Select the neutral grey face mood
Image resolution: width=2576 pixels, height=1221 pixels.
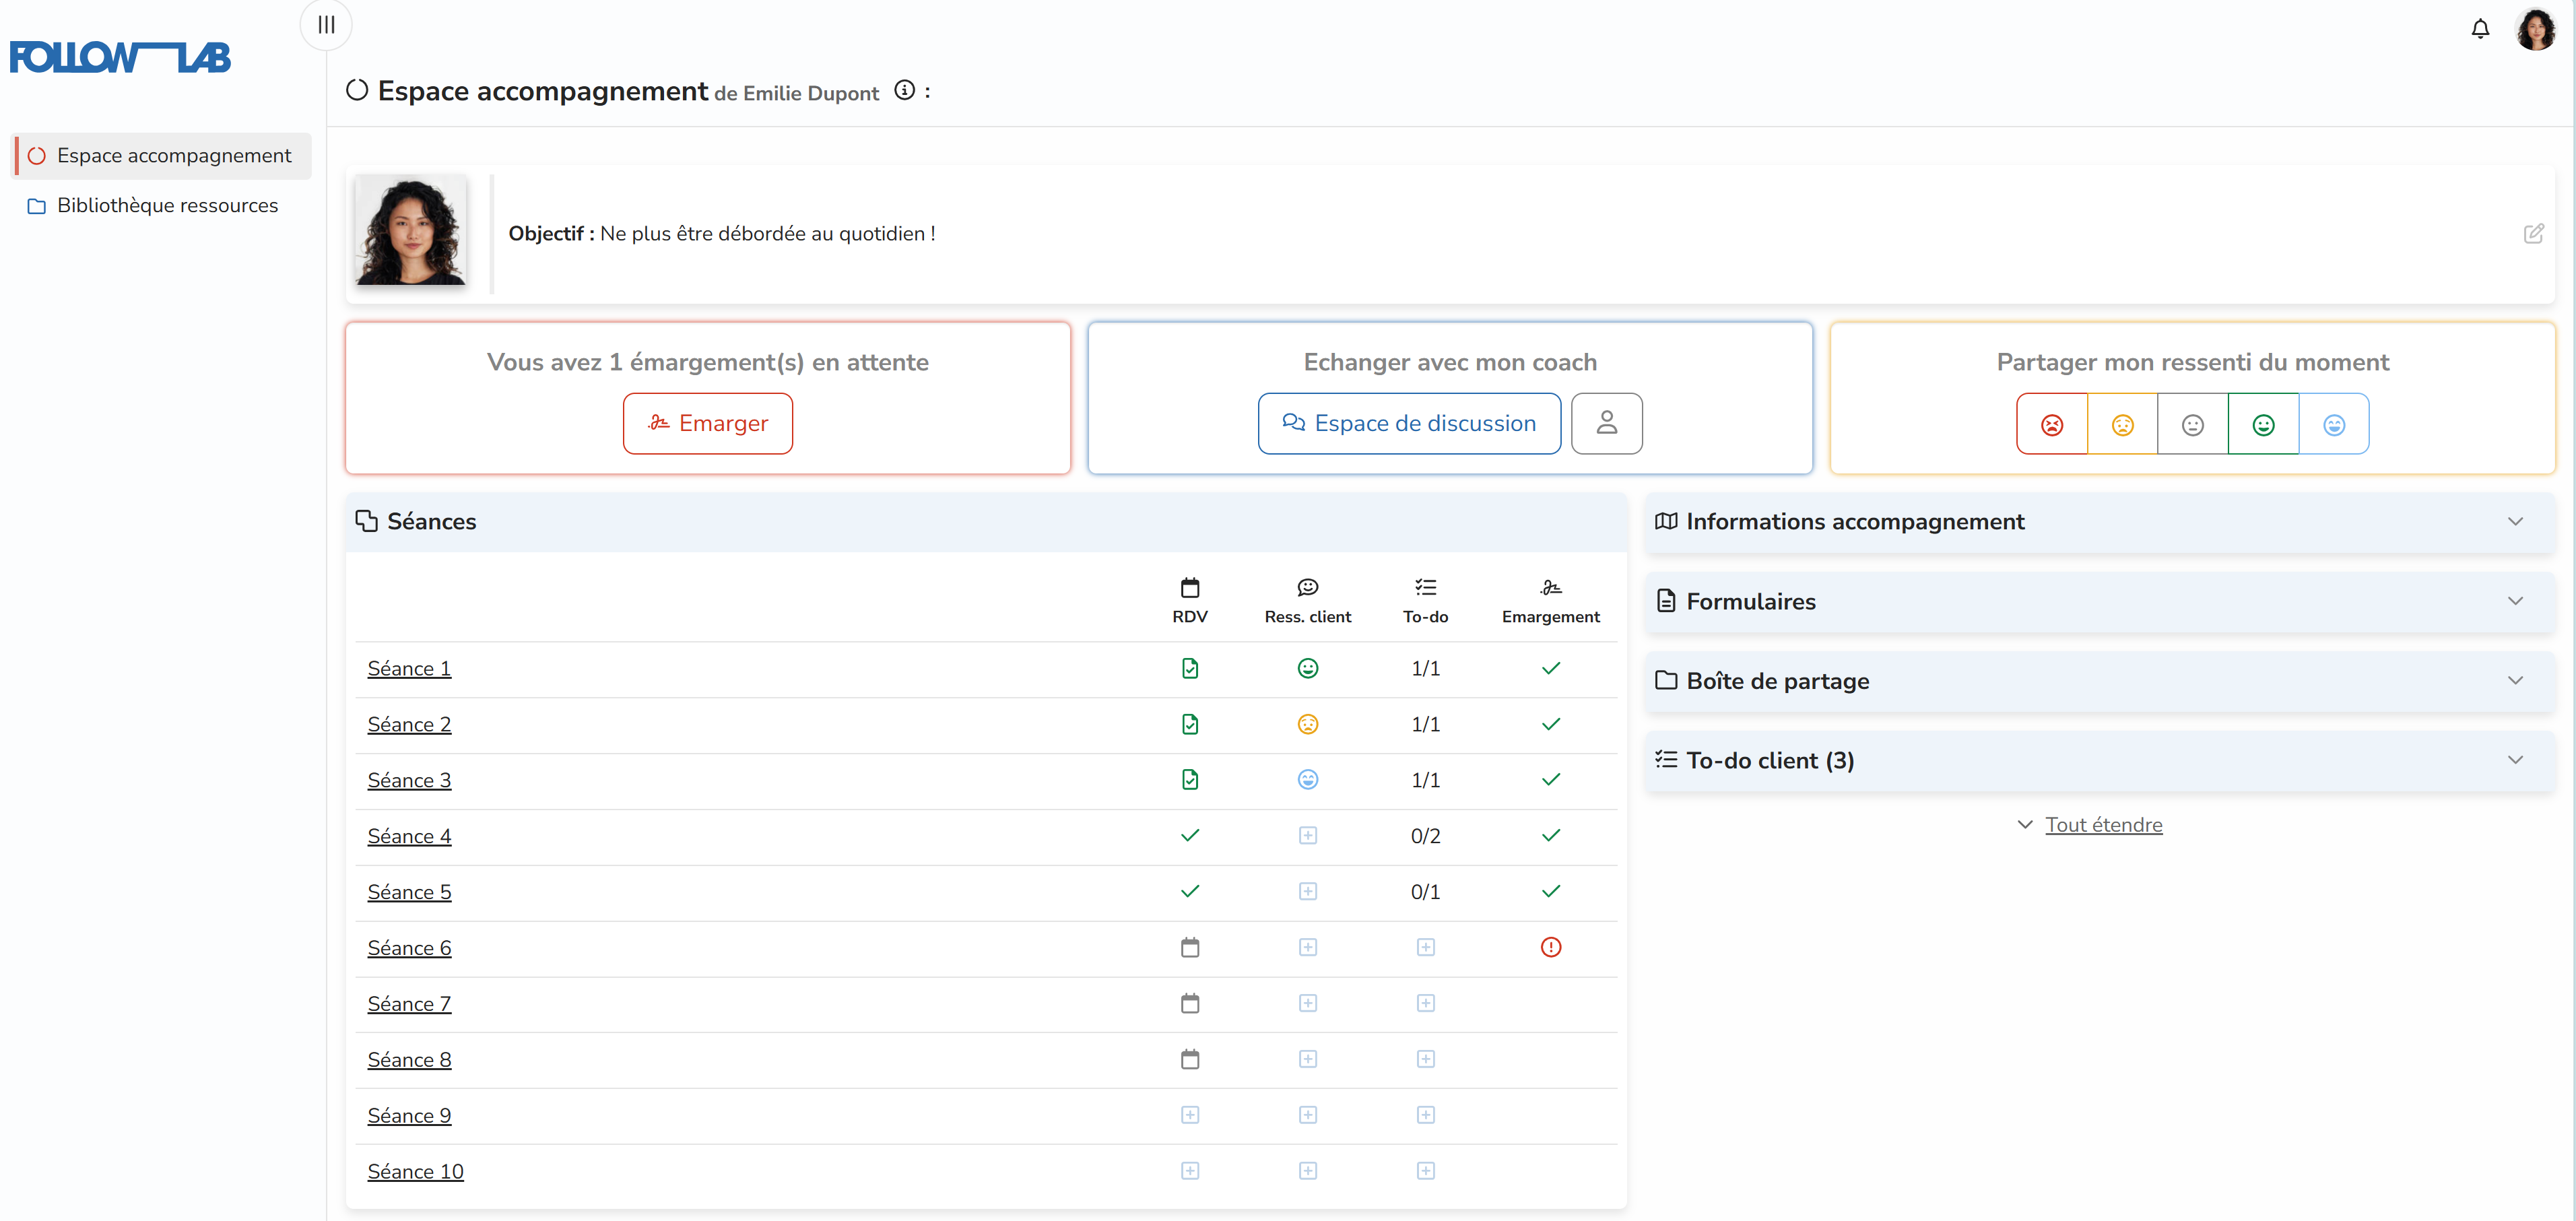point(2192,425)
